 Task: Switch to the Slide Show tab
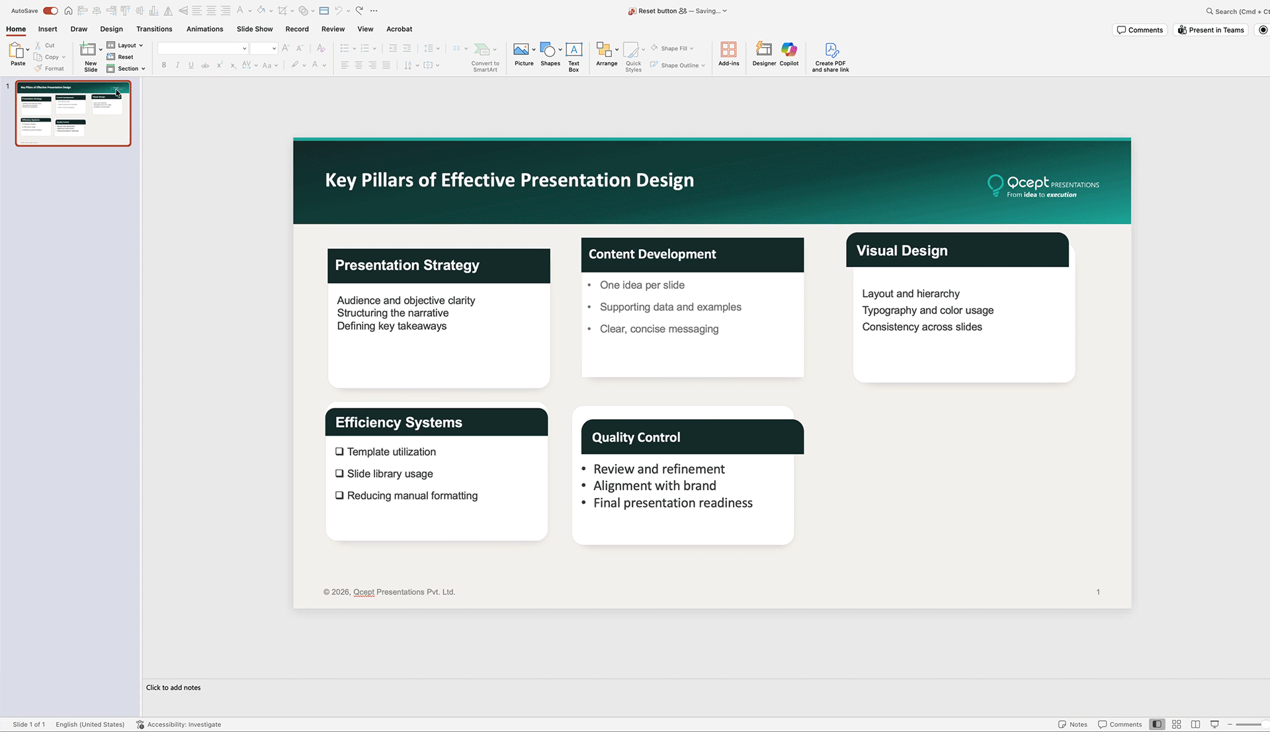coord(255,29)
